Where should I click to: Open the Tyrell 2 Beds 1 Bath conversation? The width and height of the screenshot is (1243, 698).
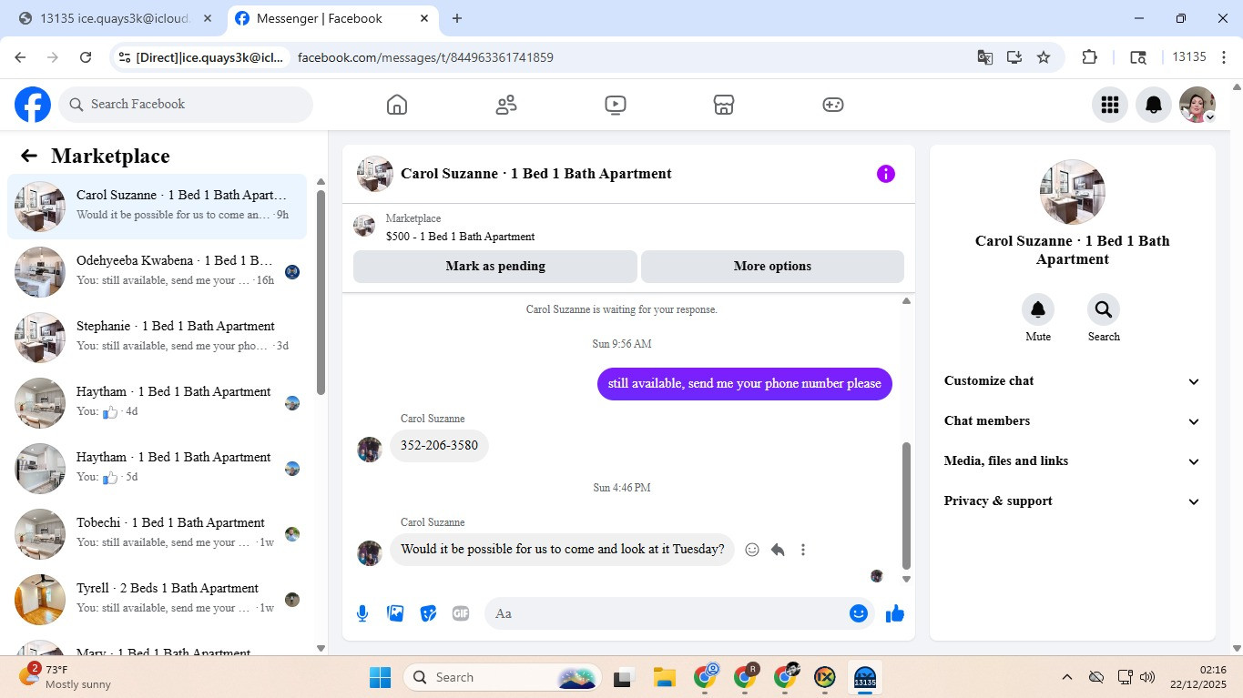[157, 600]
